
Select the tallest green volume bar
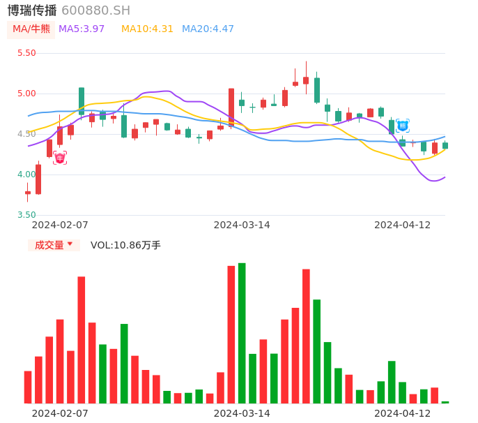242,333
